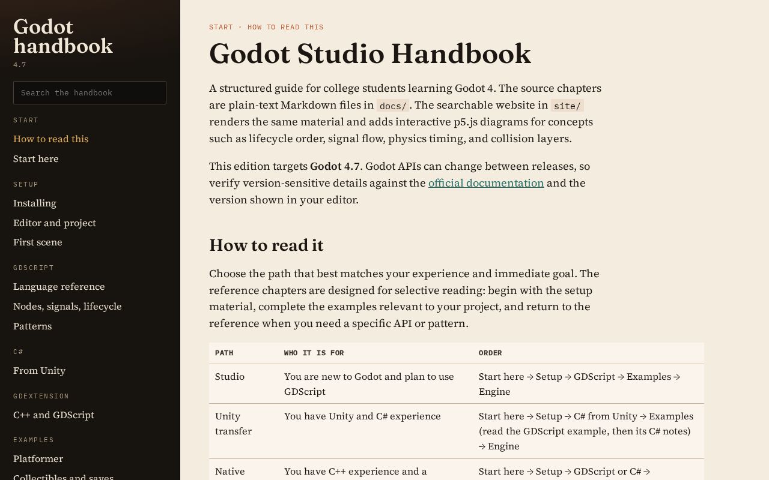Click the docs/ inline code text
Screen dimensions: 769x480
[x=393, y=106]
